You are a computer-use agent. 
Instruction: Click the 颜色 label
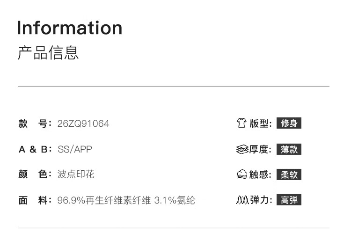(35, 174)
